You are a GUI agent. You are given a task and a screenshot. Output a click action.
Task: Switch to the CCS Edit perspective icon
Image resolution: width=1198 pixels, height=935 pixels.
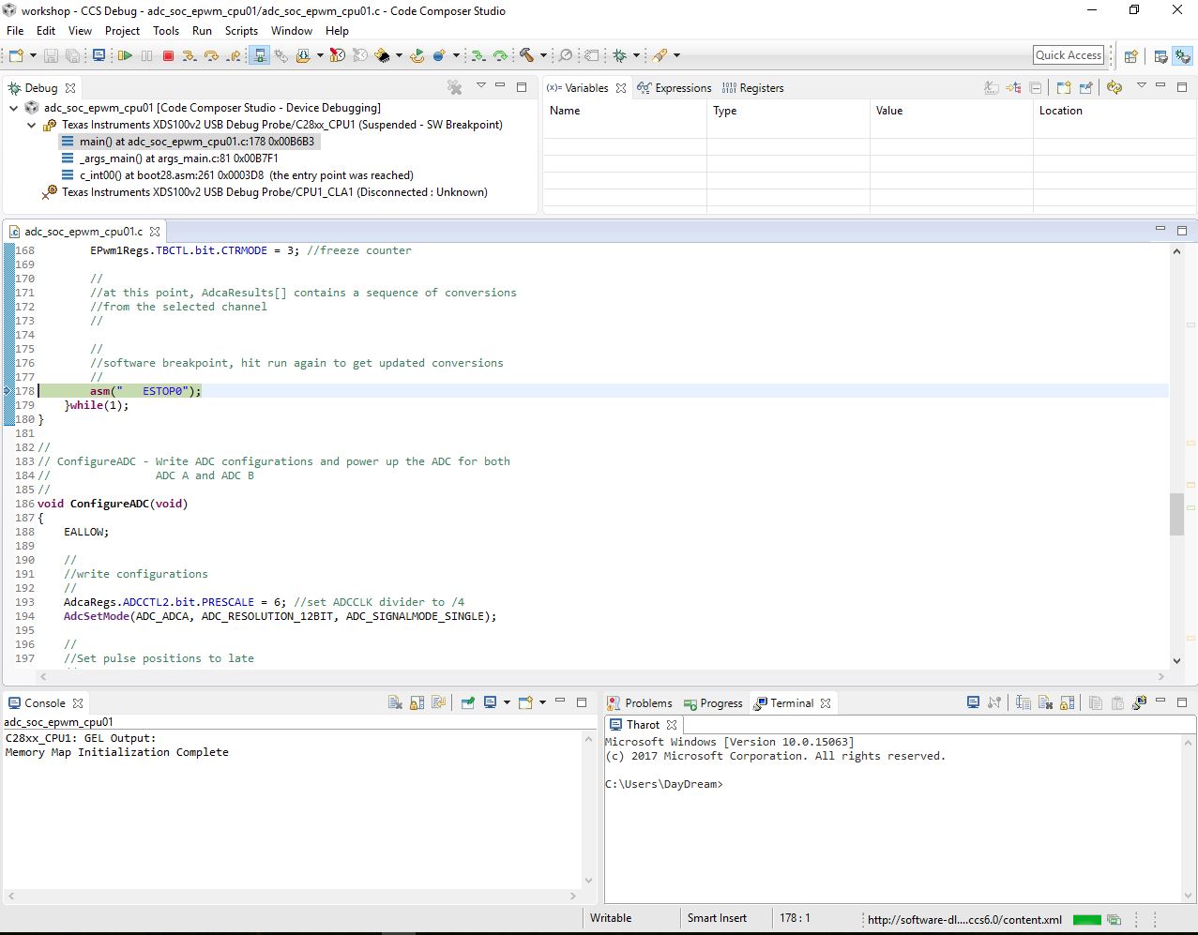pos(1160,55)
